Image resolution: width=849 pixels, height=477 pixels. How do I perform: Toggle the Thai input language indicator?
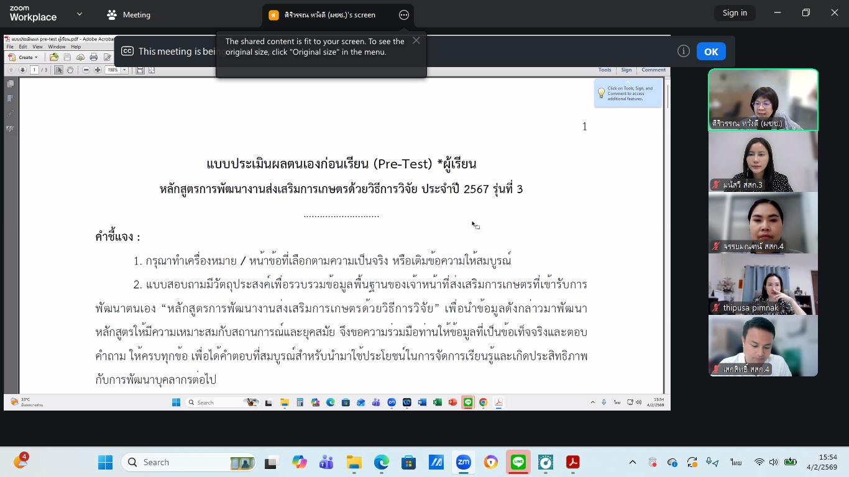[x=736, y=462]
